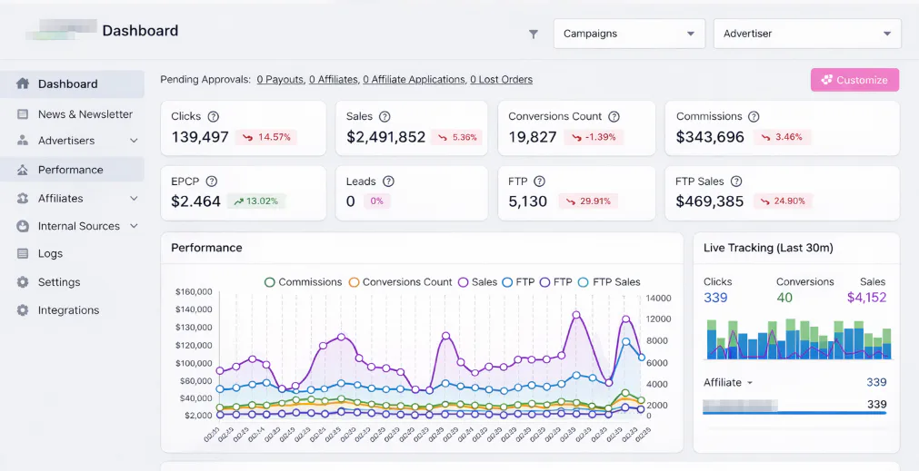Click help icon next to FTP Sales
Screen dimensions: 919x471
point(736,182)
